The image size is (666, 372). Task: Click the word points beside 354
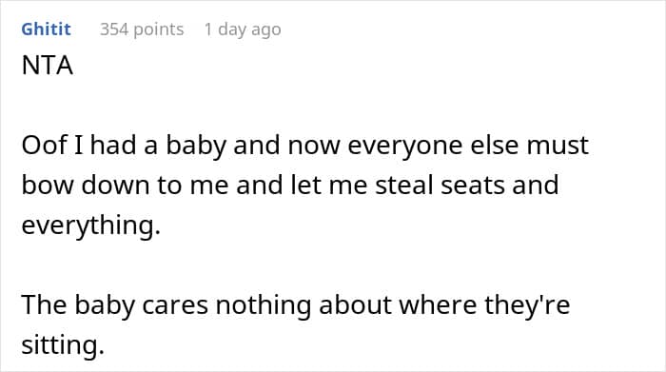click(x=159, y=29)
